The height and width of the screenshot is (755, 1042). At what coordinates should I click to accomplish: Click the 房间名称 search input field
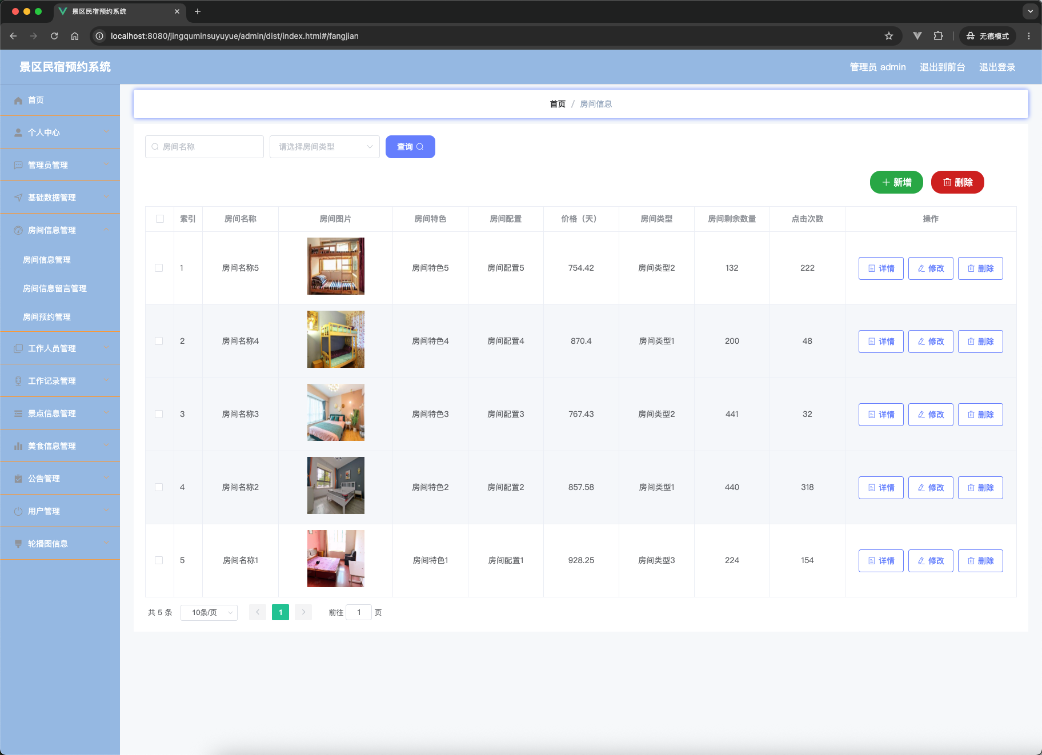205,147
